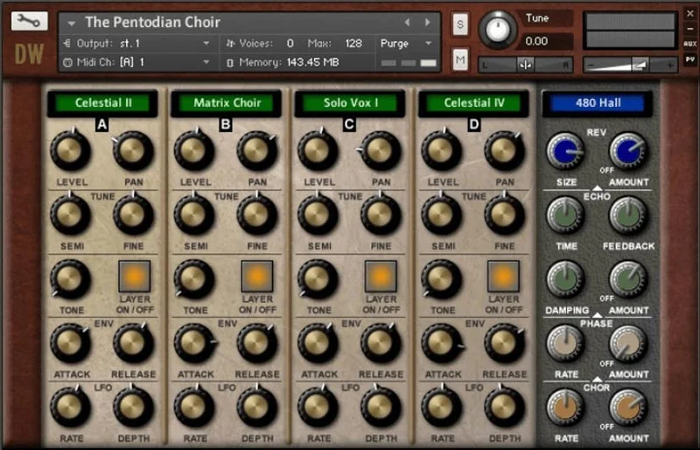Toggle the PV button

pos(690,59)
